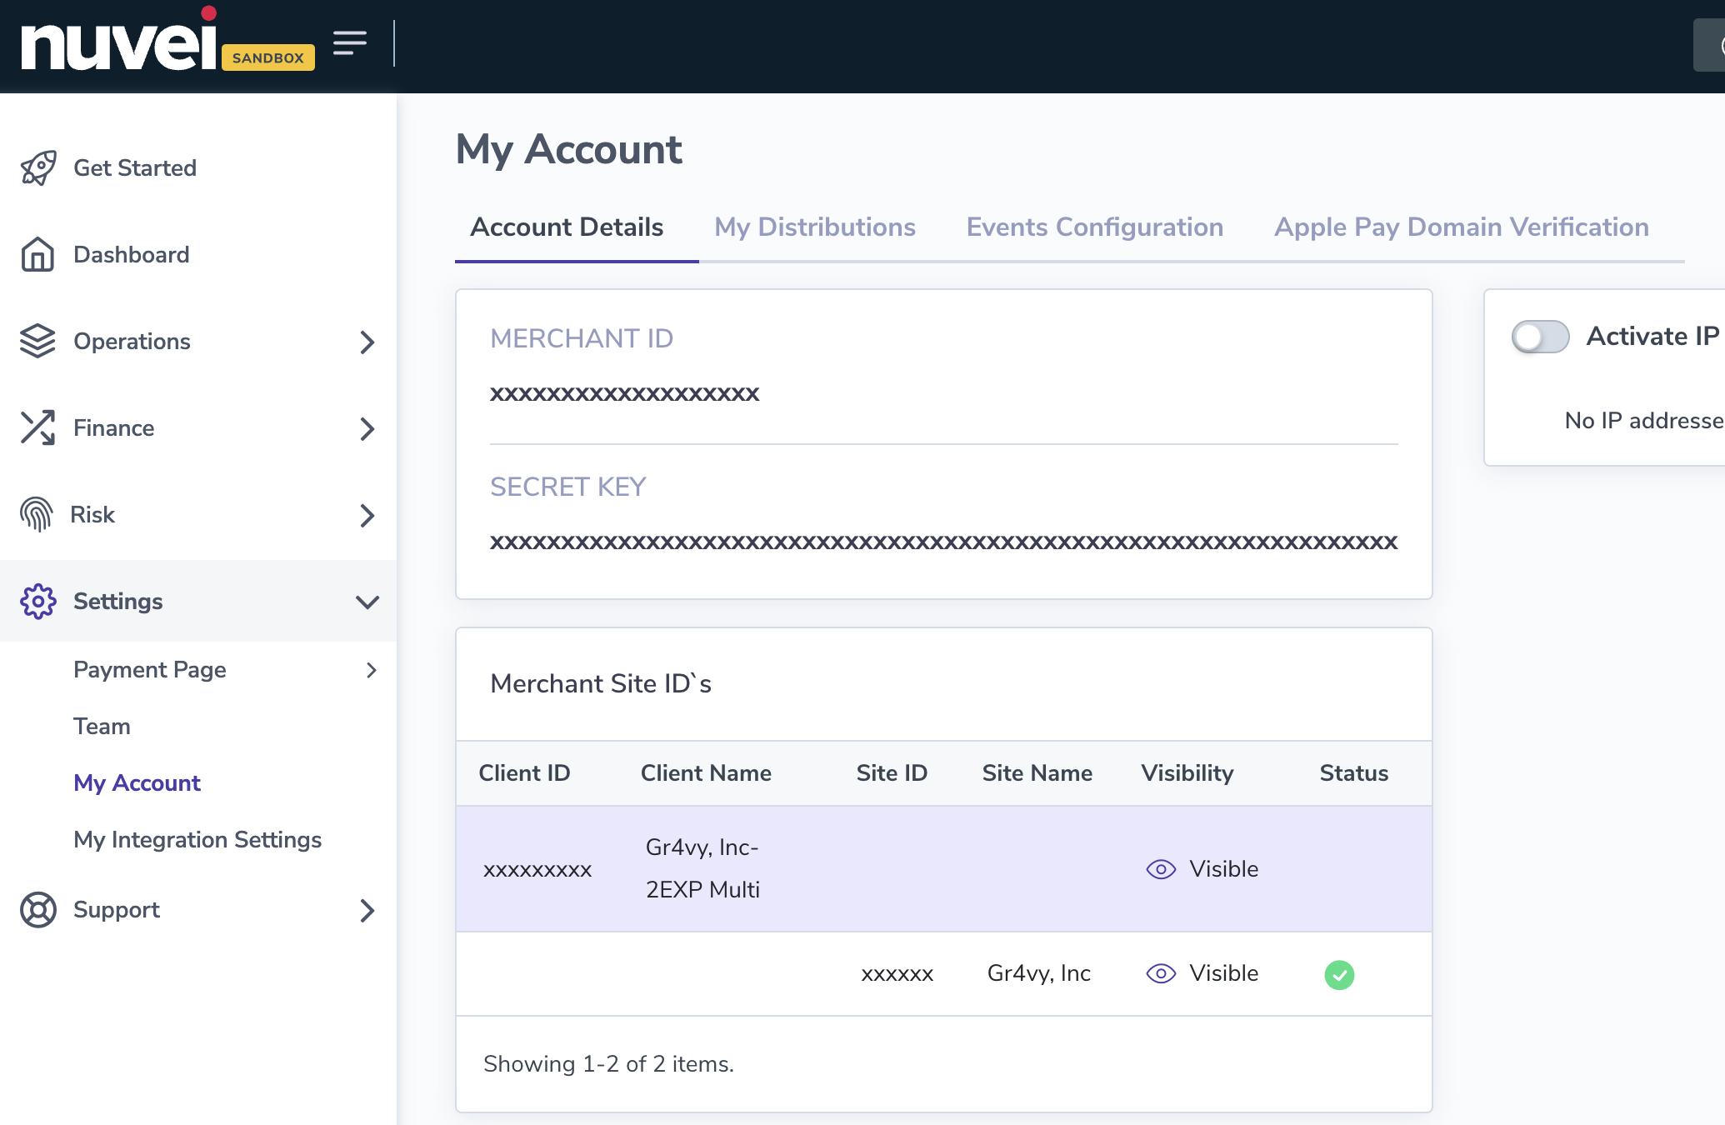Image resolution: width=1725 pixels, height=1125 pixels.
Task: Click the Settings gear icon
Action: coord(37,601)
